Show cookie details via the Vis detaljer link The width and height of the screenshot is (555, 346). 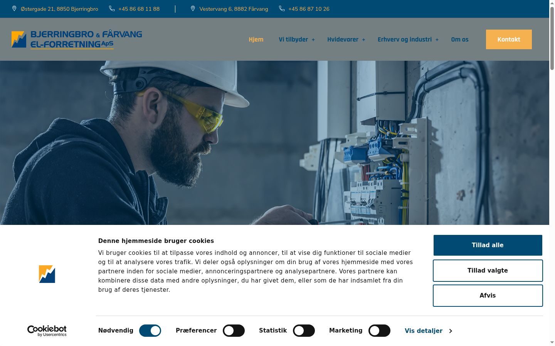pyautogui.click(x=428, y=331)
